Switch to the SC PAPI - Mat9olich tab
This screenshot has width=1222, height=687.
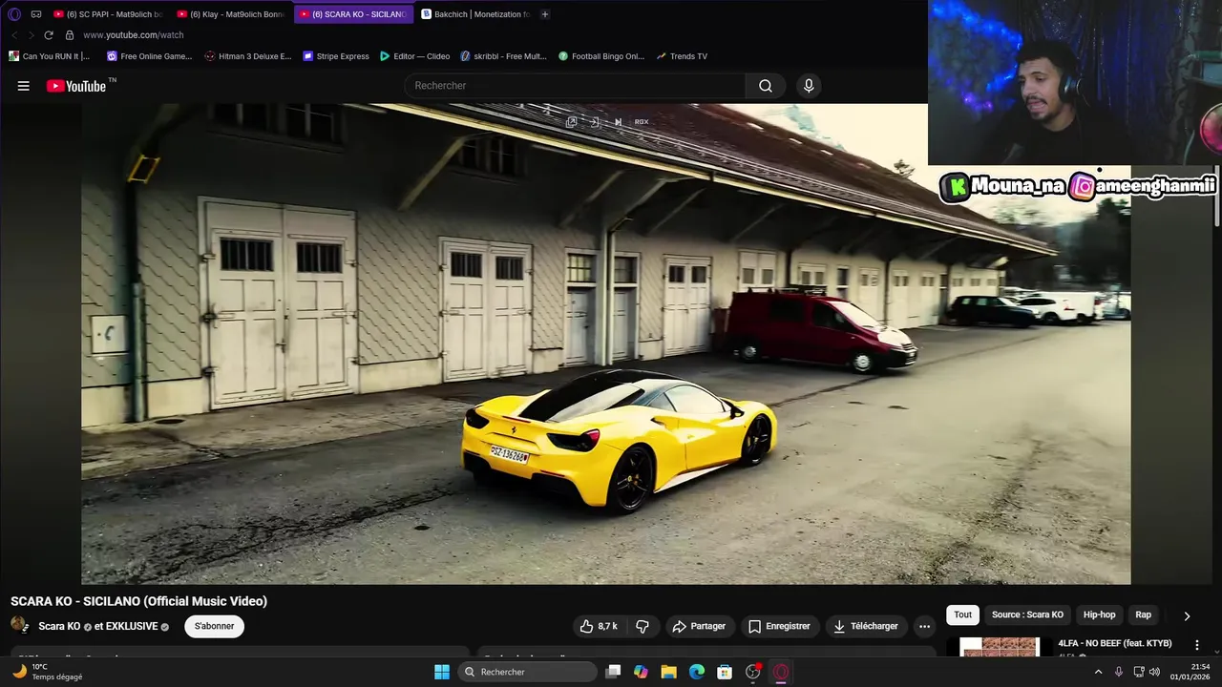click(x=108, y=14)
